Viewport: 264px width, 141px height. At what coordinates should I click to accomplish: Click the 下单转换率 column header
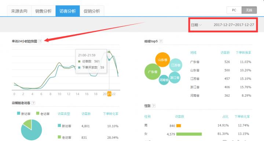pyautogui.click(x=243, y=53)
